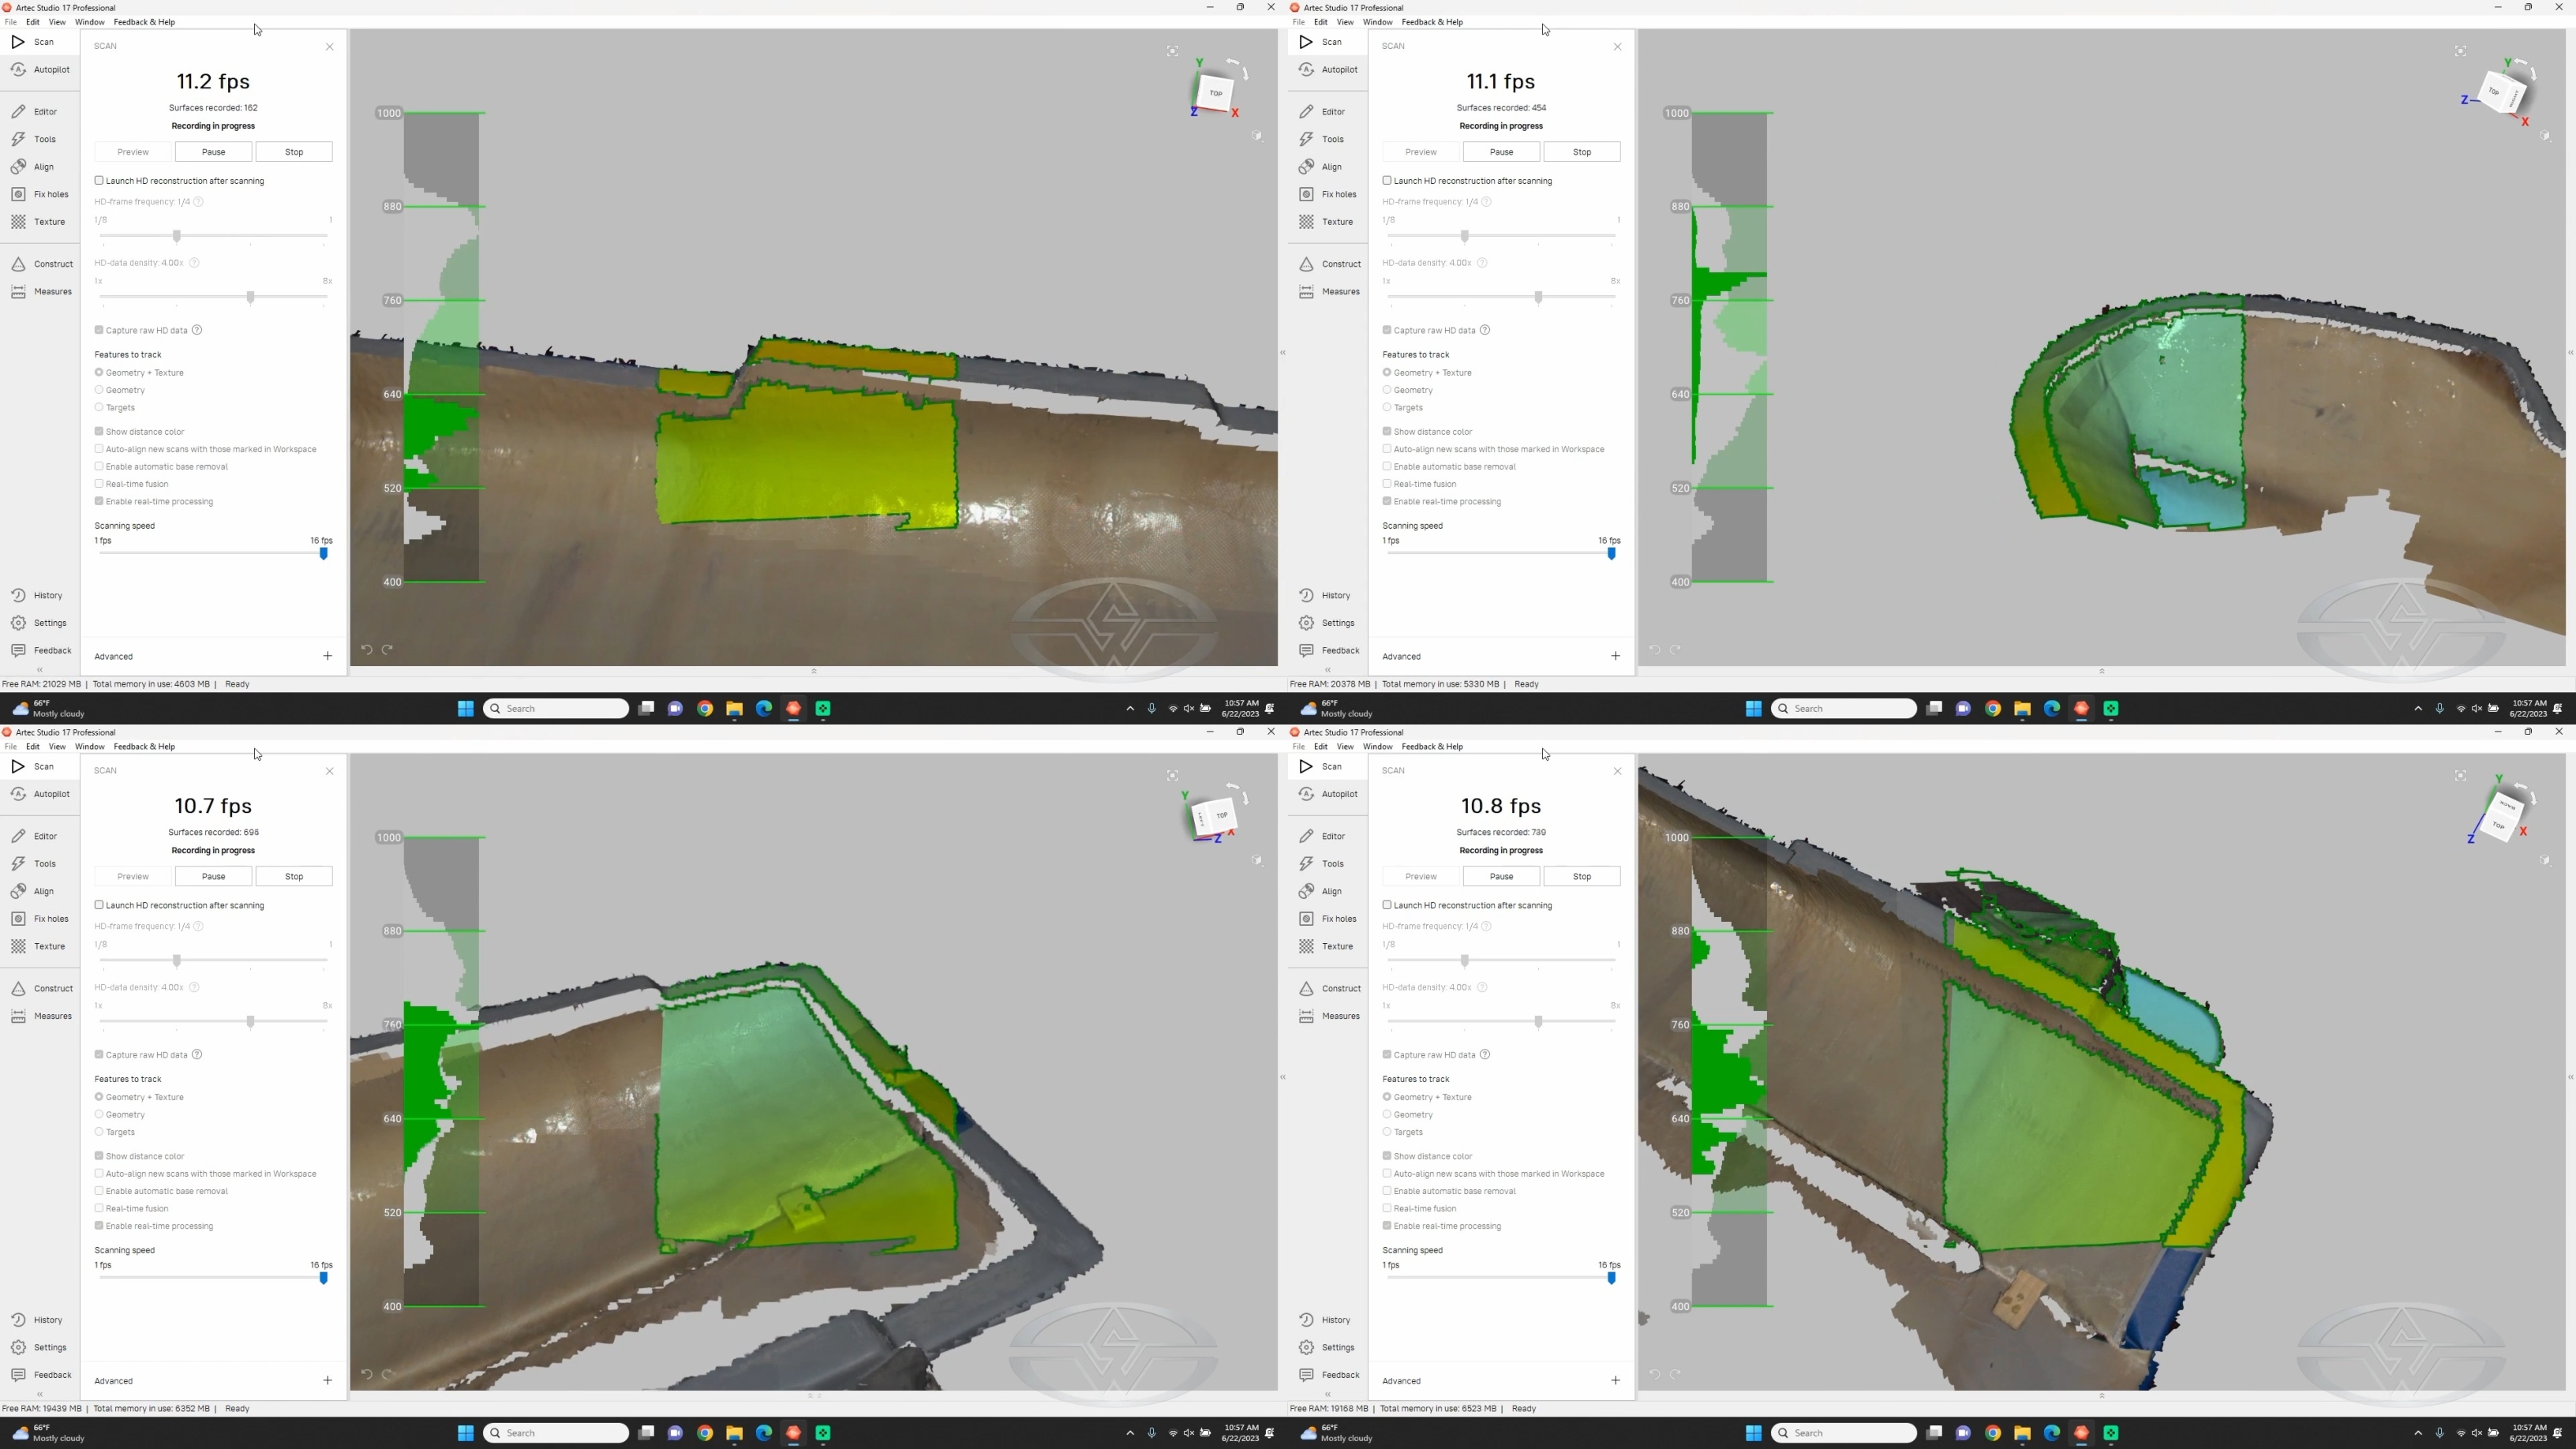Open Autopilot in the 11.2 fps window

click(x=41, y=70)
